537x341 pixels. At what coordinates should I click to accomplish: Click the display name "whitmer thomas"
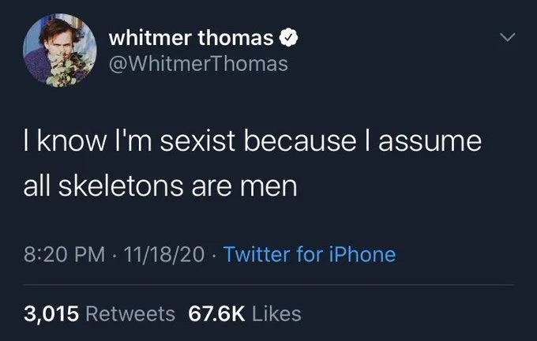[x=192, y=38]
